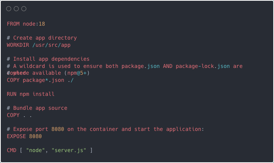This screenshot has height=163, width=274.
Task: Click the npm@5+ text in parentheses
Action: point(77,73)
